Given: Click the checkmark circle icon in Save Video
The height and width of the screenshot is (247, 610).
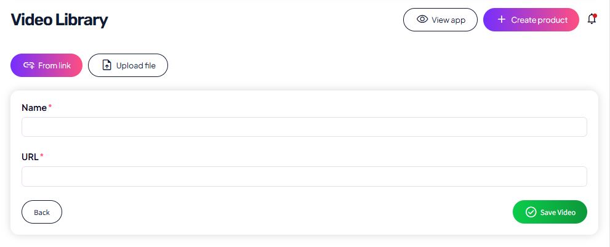Looking at the screenshot, I should [x=531, y=212].
